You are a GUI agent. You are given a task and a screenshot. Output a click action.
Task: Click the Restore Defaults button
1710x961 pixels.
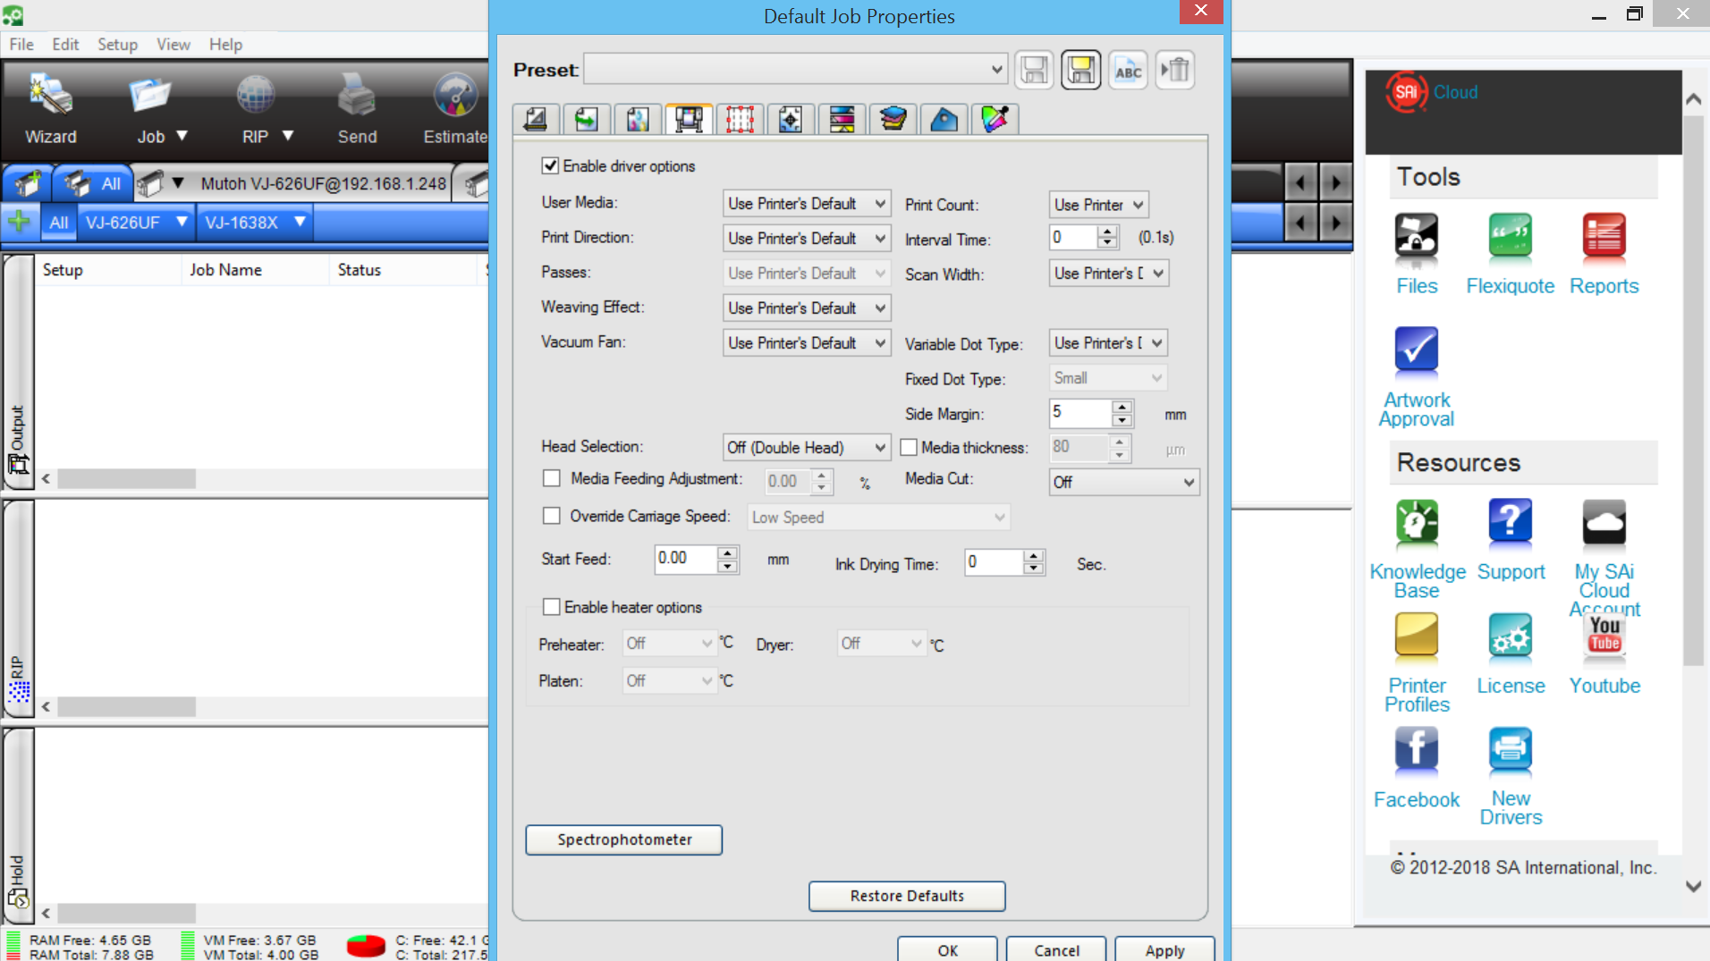[907, 896]
